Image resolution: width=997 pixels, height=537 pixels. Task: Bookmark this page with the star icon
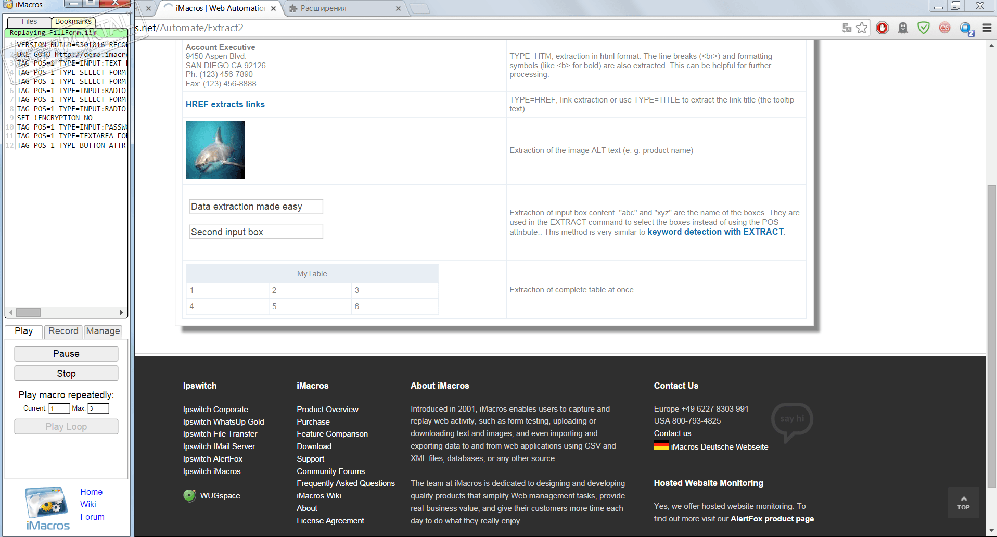pos(862,28)
